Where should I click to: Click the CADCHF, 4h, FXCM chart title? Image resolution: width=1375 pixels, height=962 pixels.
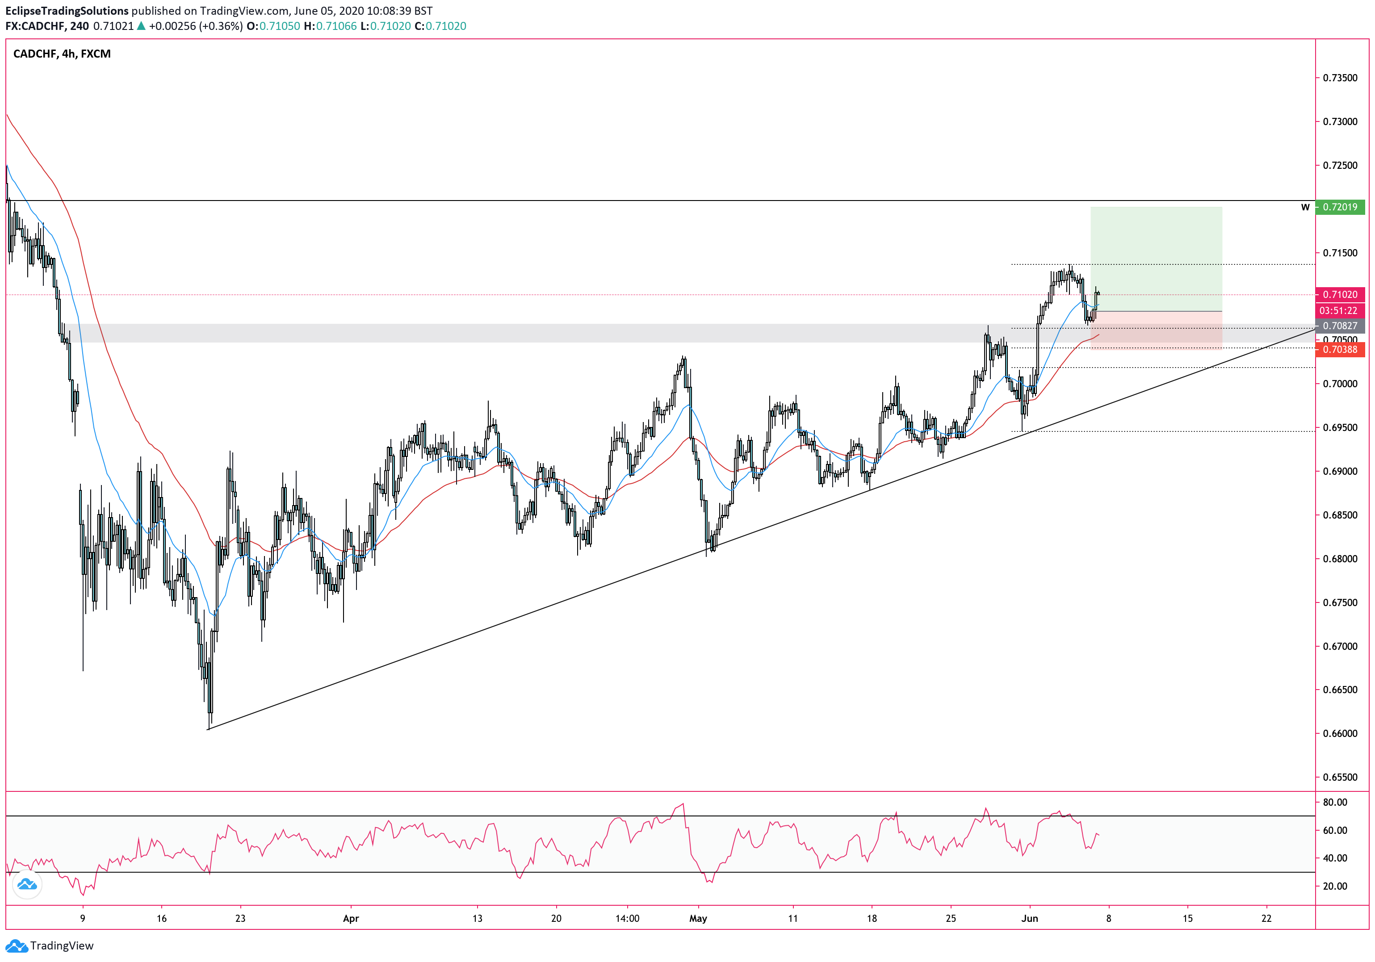point(62,54)
